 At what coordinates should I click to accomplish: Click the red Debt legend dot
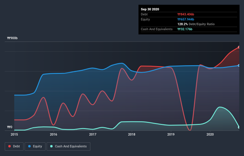10,146
